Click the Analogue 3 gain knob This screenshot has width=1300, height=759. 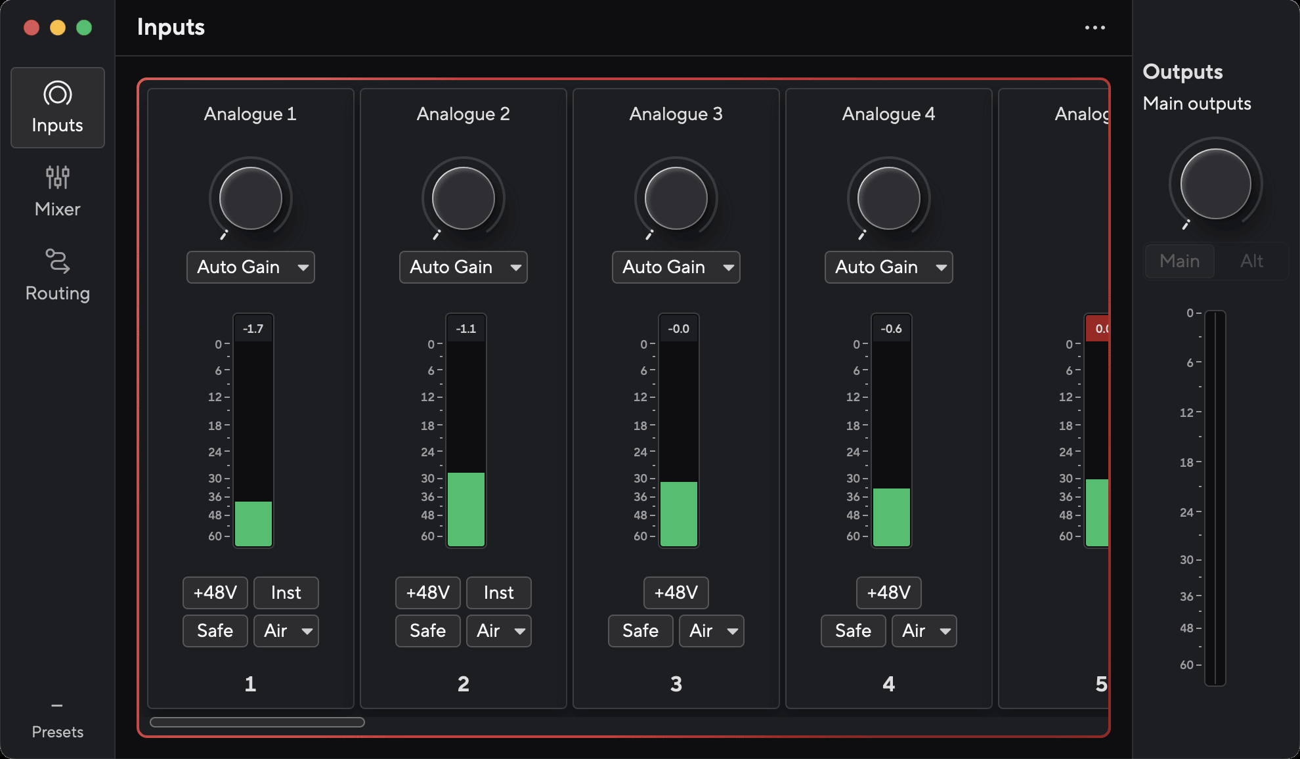pos(676,198)
